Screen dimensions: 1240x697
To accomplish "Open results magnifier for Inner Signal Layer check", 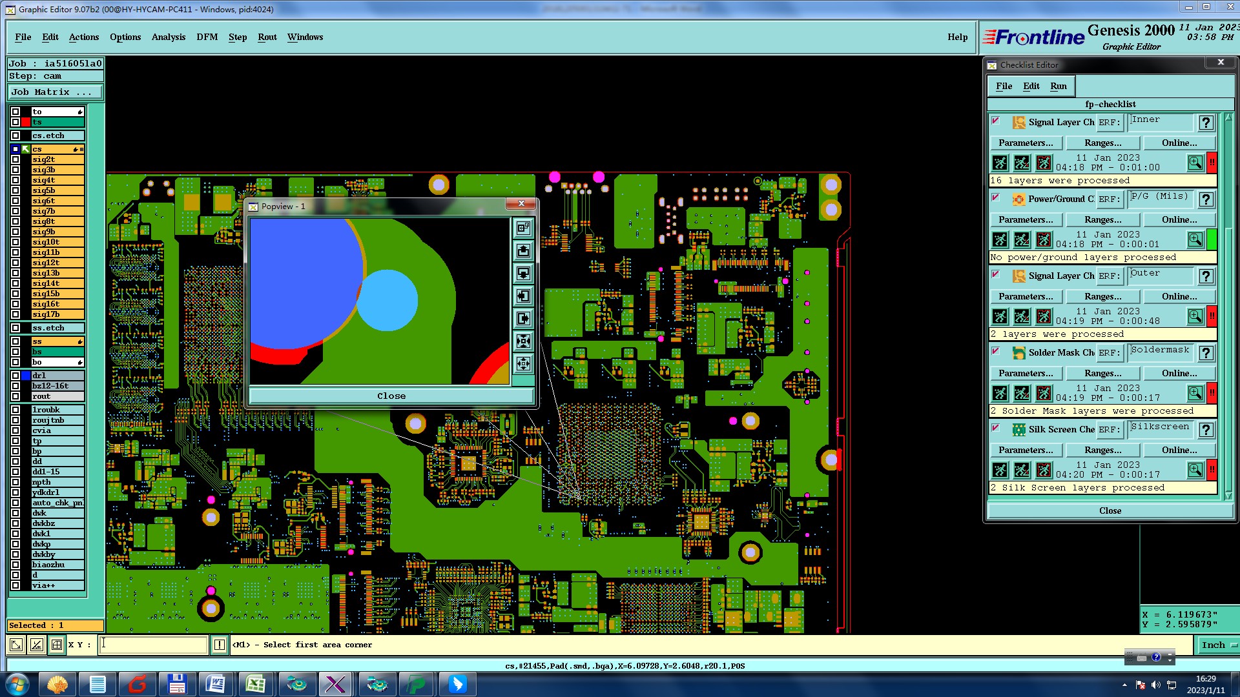I will 1195,163.
